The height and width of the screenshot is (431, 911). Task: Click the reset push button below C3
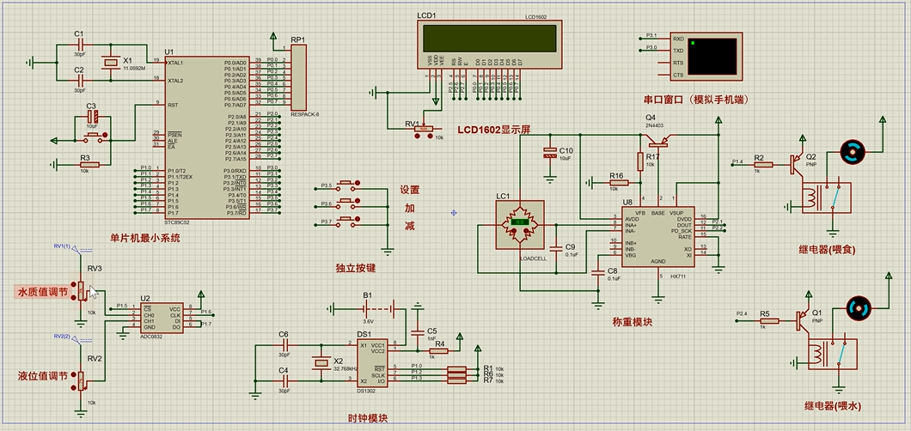point(93,138)
